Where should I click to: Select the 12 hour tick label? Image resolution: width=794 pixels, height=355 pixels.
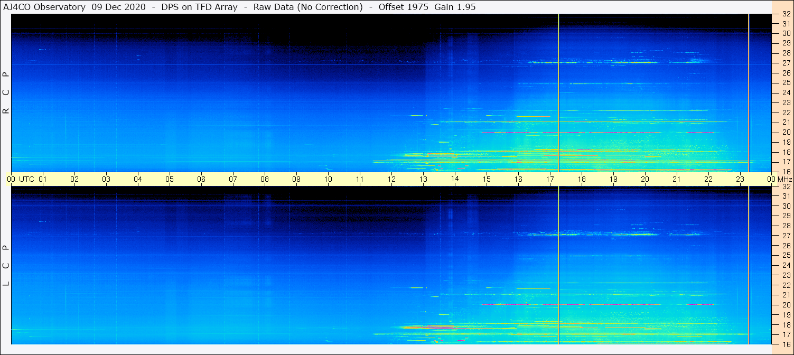point(391,179)
